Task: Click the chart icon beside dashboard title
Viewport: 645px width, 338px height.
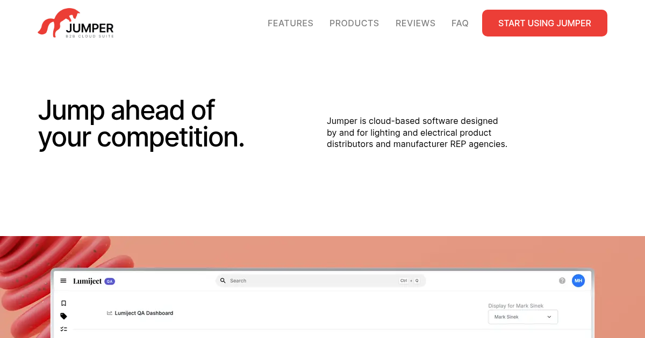Action: [110, 313]
